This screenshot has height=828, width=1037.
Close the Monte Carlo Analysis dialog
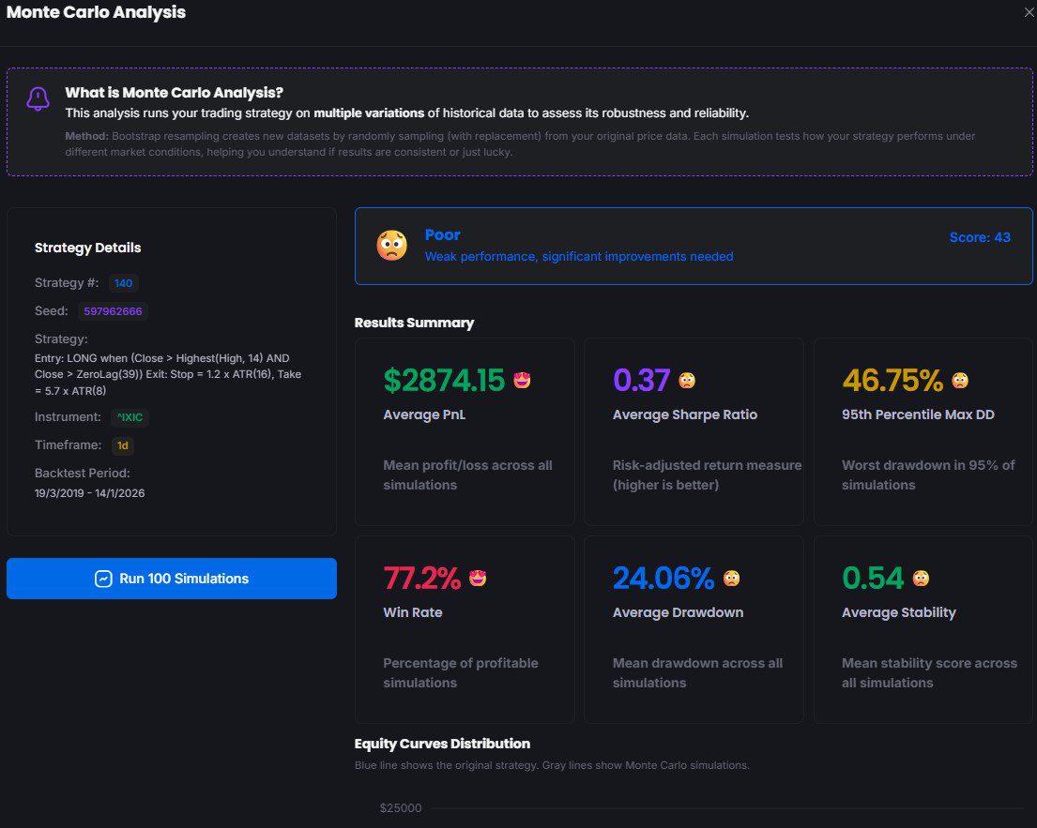(1029, 13)
